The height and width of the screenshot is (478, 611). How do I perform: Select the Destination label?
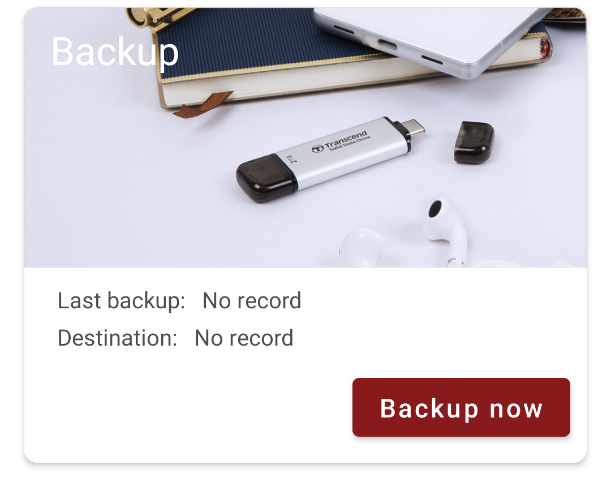click(x=117, y=338)
